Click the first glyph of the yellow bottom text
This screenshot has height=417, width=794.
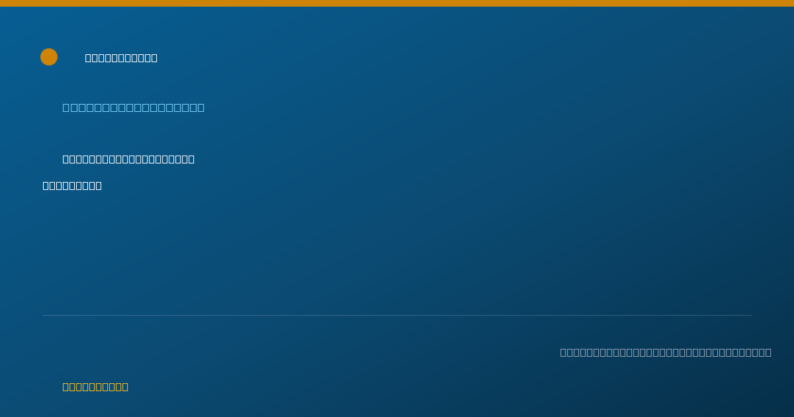coord(66,387)
